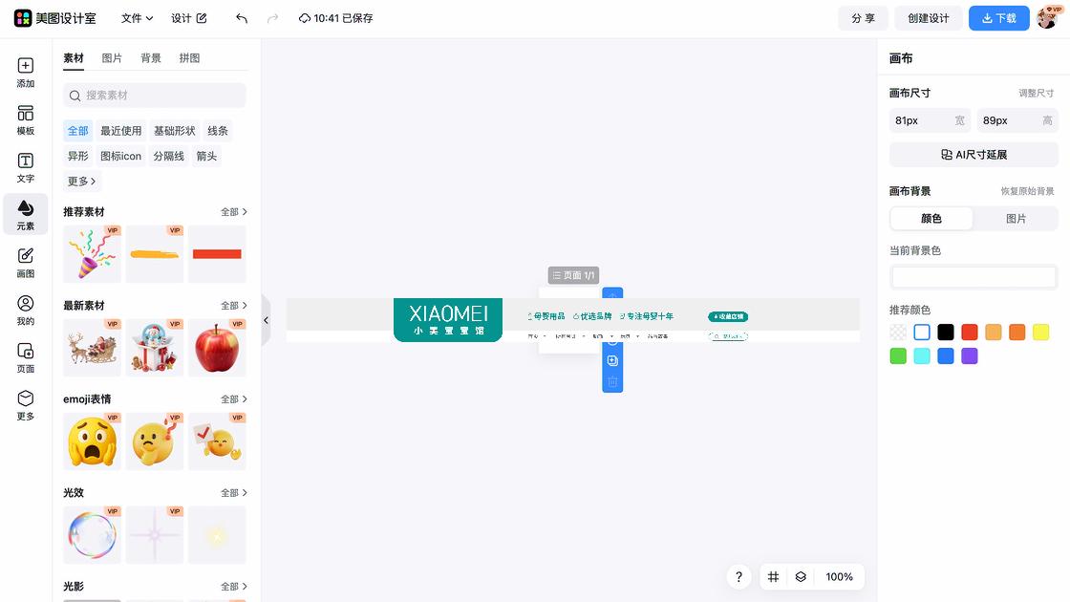Select the 基础形状 filter chip

[x=174, y=131]
